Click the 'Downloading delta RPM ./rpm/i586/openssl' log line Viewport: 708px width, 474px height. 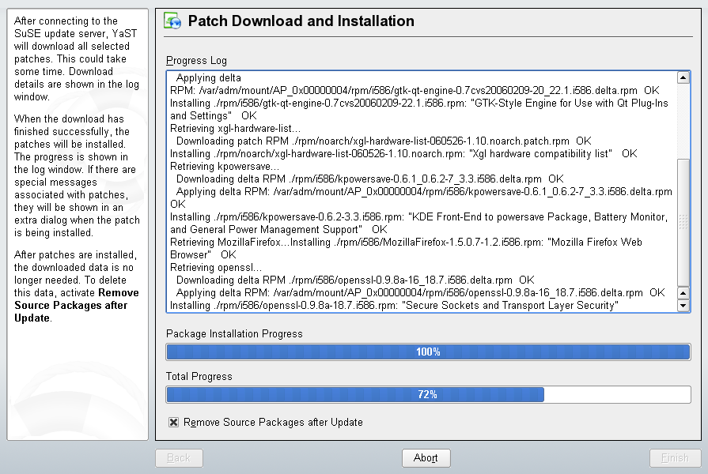coord(355,280)
